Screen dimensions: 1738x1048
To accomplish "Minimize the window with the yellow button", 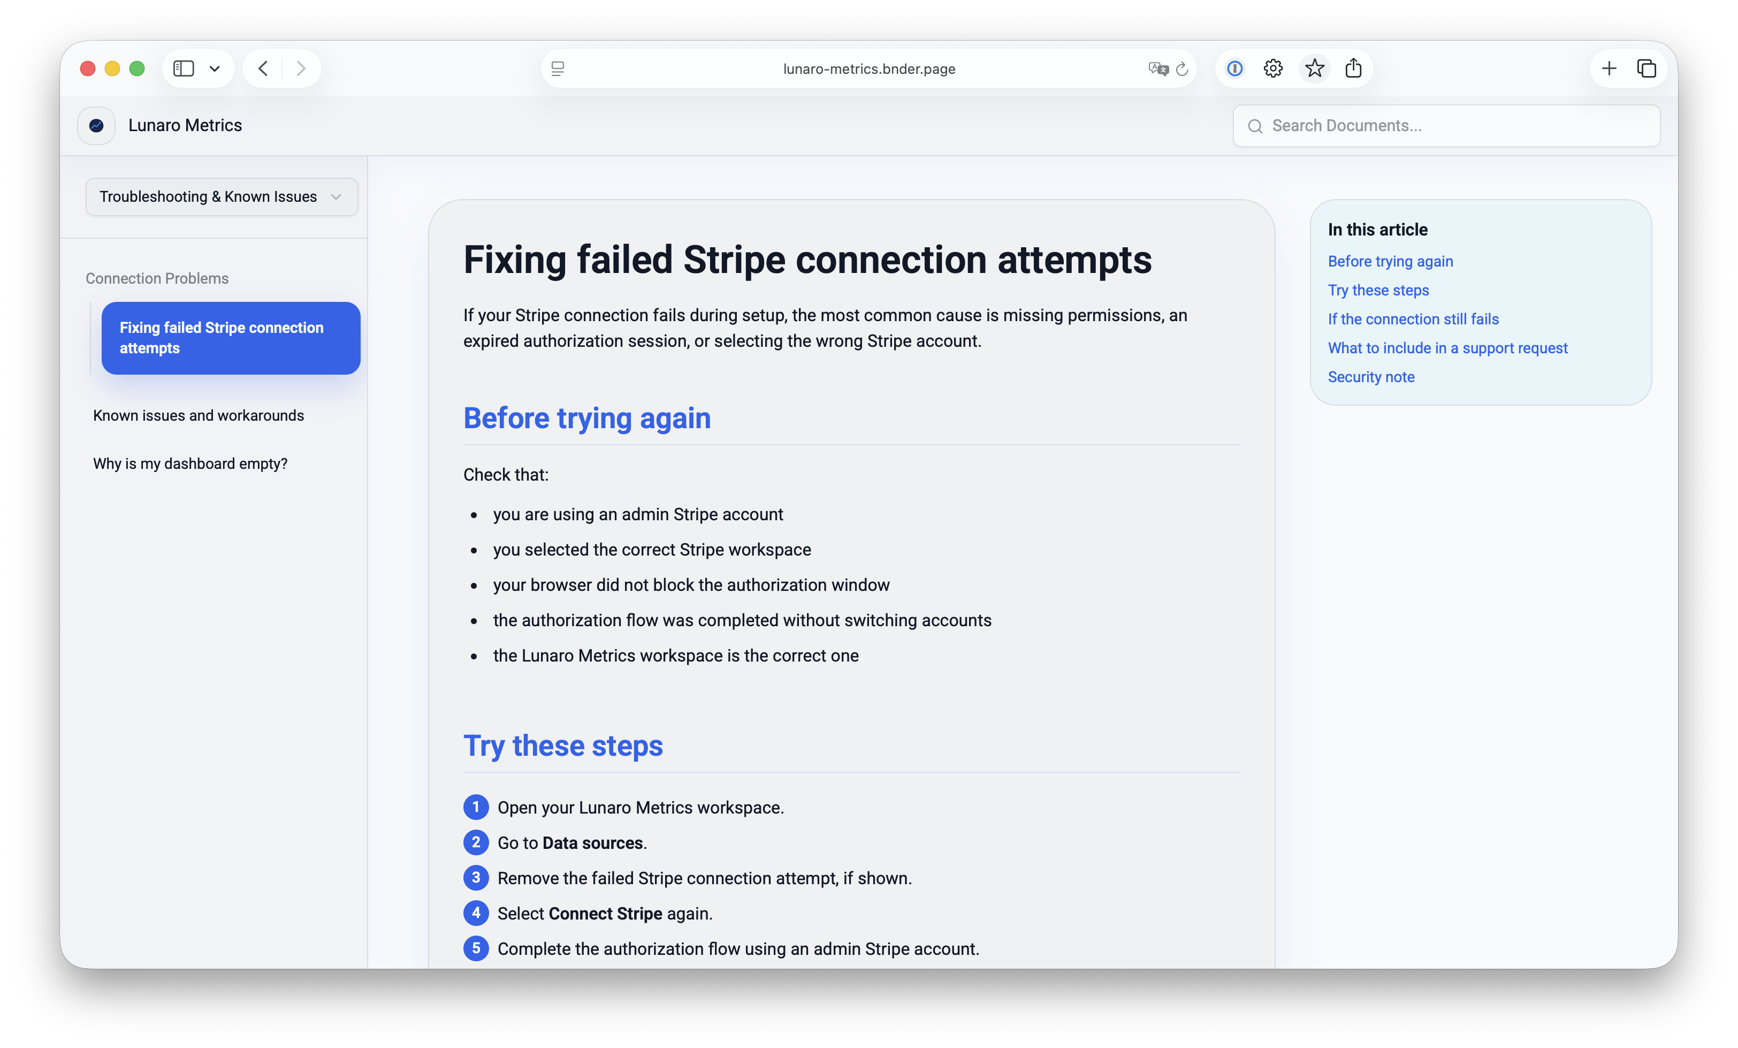I will [x=112, y=69].
